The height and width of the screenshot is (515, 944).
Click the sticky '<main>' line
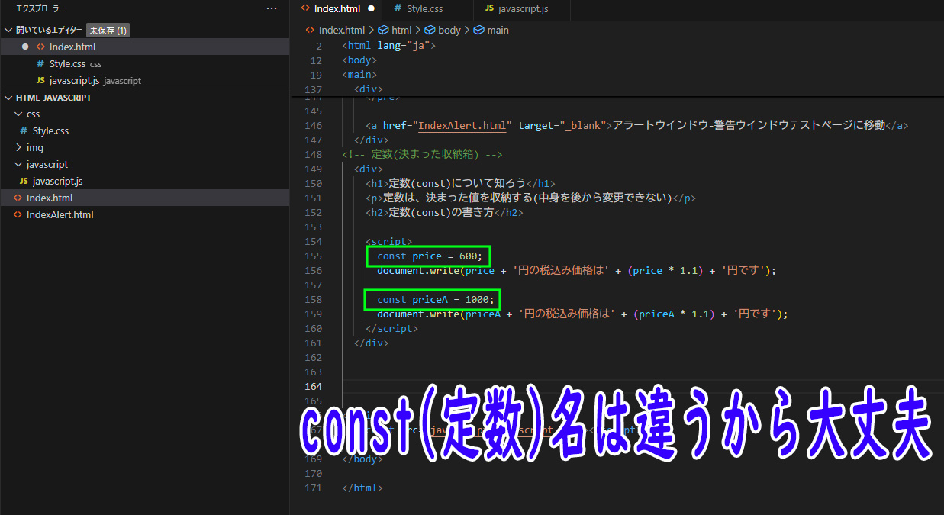point(359,75)
